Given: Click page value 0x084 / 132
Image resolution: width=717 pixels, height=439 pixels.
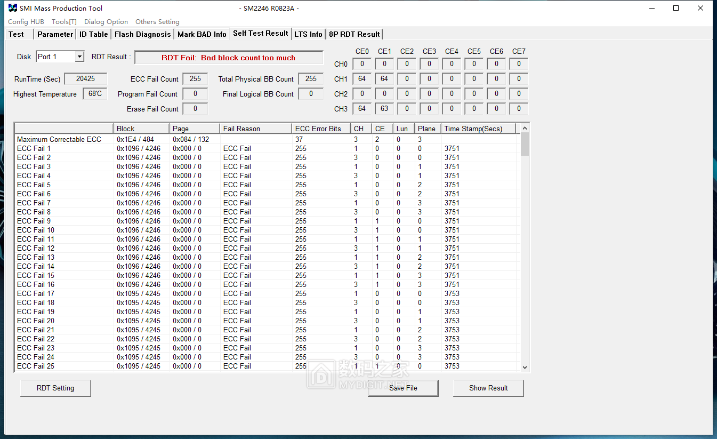Looking at the screenshot, I should tap(191, 139).
